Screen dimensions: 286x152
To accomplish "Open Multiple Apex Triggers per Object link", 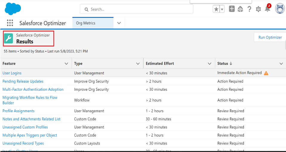I will [30, 135].
